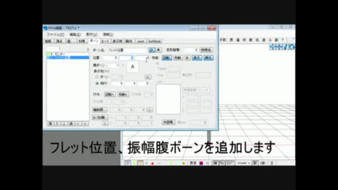The height and width of the screenshot is (190, 338).
Task: Toggle the 物理後 button
Action: coord(206,50)
